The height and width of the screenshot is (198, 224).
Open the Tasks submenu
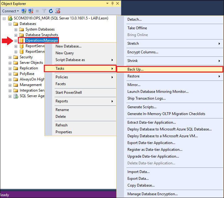click(x=81, y=68)
